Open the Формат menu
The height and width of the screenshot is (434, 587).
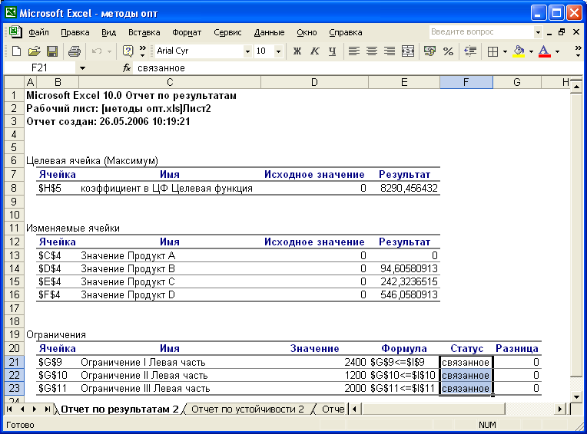187,32
